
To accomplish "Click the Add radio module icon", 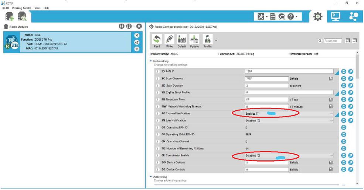I will [x=10, y=16].
